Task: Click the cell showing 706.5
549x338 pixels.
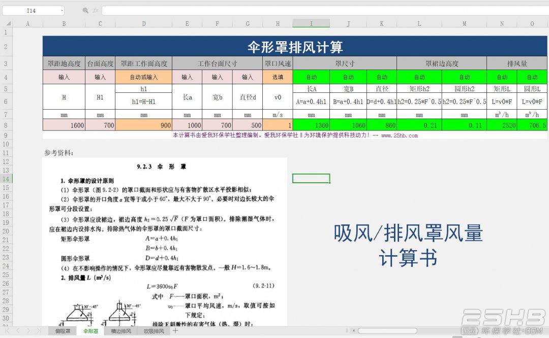Action: [x=532, y=125]
